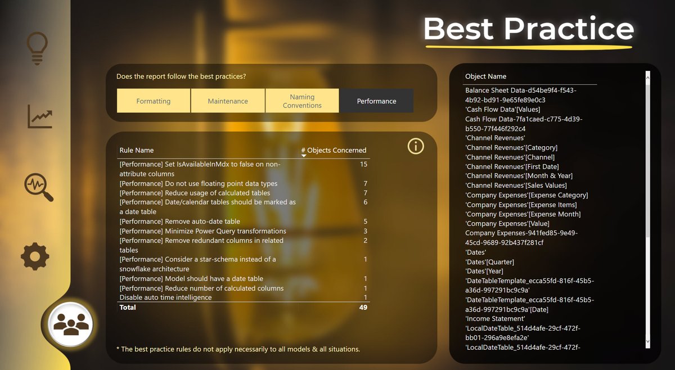Select object 'Channel Revenues'[Month & Year]
675x370 pixels.
[x=519, y=176]
